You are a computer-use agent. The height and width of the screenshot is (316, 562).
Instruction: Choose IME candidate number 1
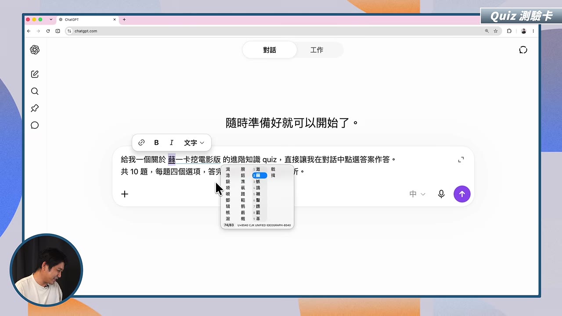(259, 169)
